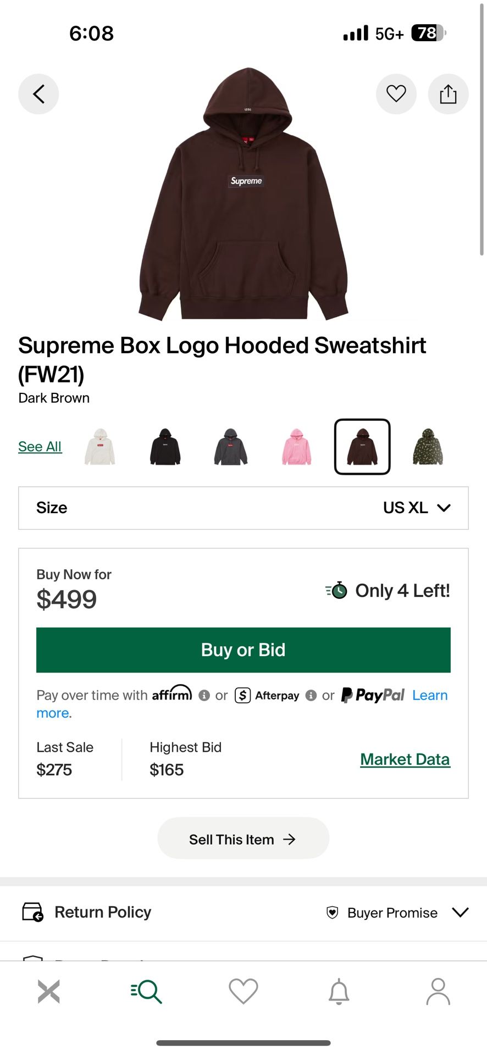
Task: Click the Affirm info icon
Action: (204, 696)
